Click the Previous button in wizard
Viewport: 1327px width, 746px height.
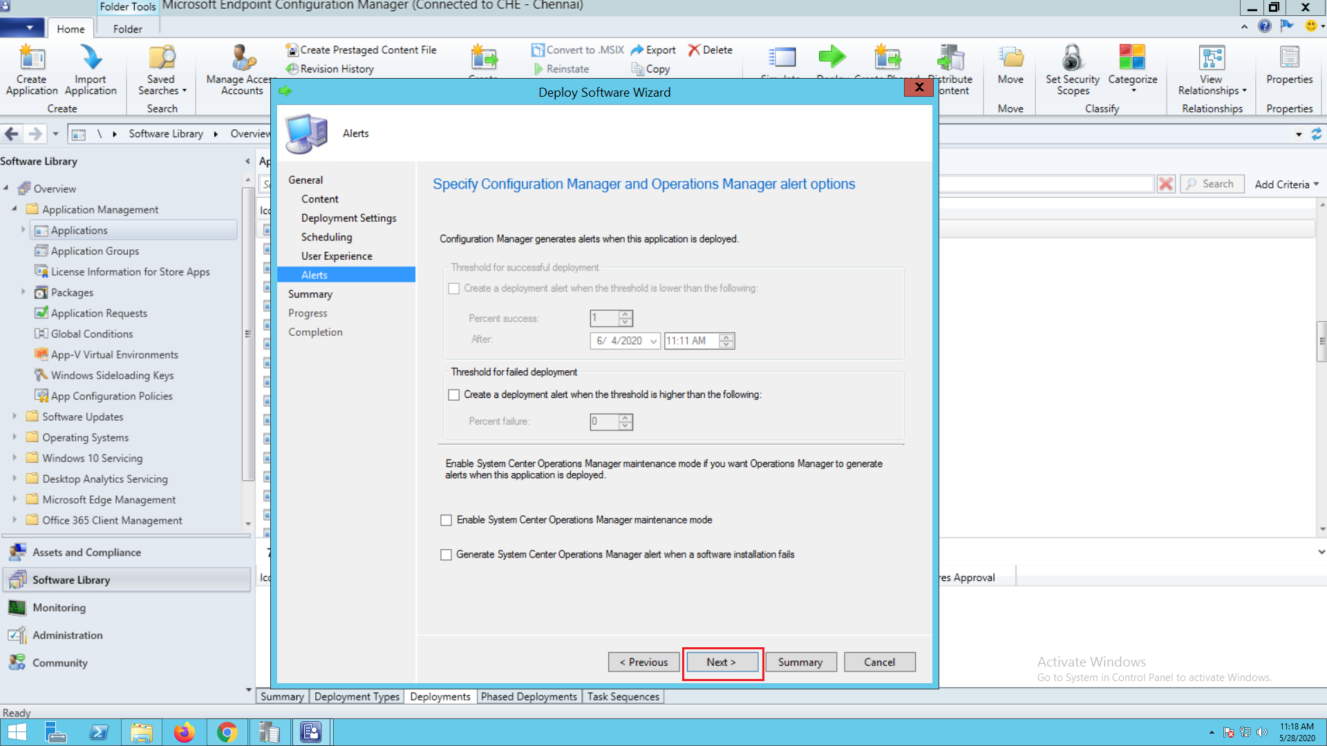point(643,662)
